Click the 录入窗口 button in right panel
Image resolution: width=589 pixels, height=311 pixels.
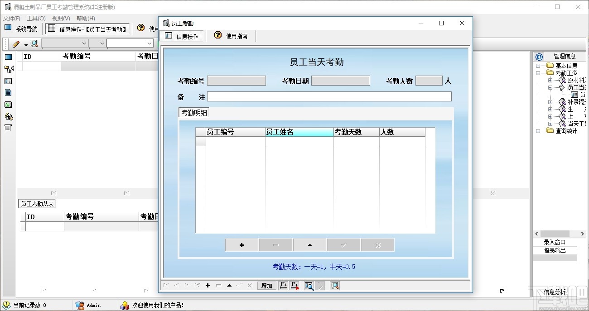click(555, 242)
